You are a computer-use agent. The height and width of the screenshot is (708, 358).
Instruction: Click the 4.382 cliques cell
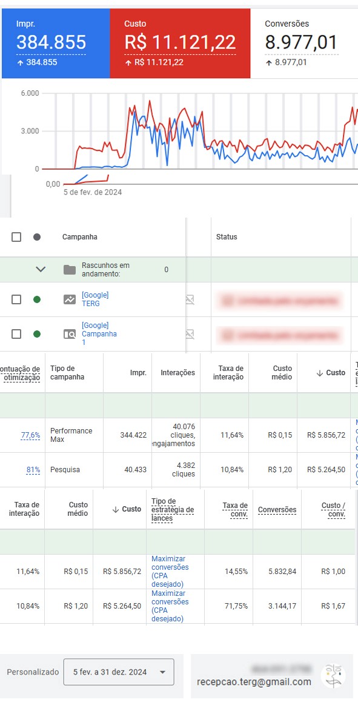(184, 470)
